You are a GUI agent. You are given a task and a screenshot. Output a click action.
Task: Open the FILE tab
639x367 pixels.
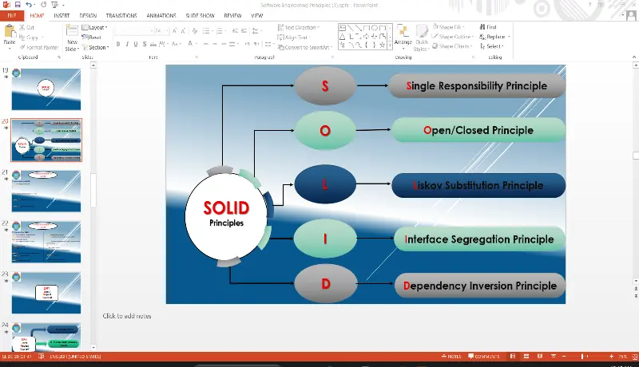(12, 15)
